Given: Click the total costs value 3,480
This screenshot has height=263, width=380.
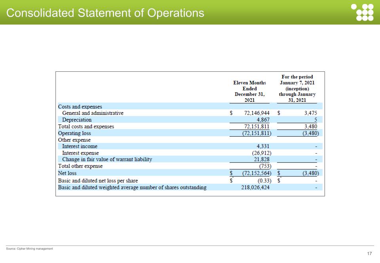Looking at the screenshot, I should 311,126.
